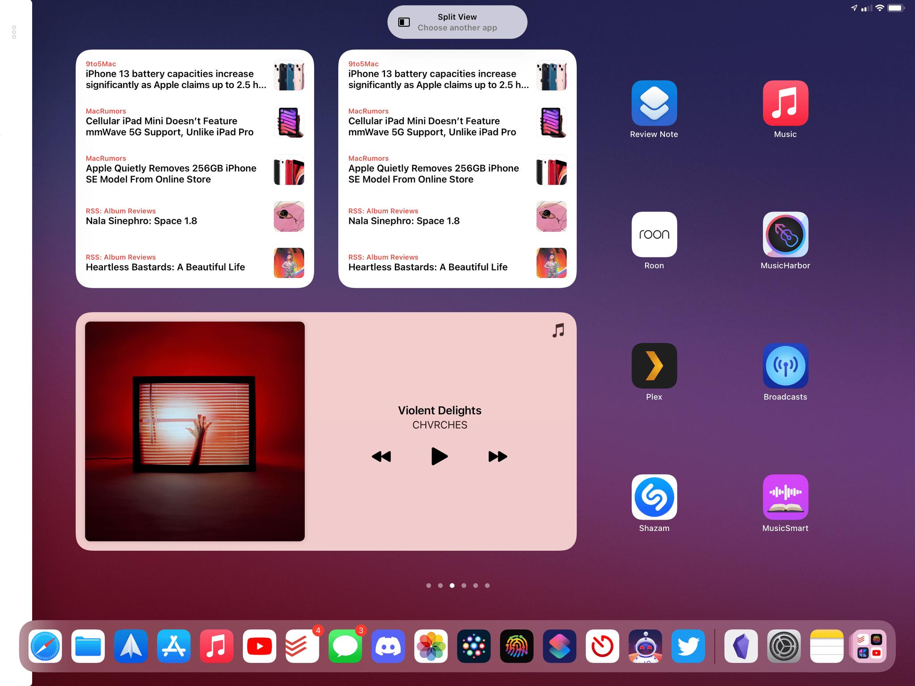Open the App Library folder in dock
This screenshot has height=686, width=915.
tap(869, 646)
